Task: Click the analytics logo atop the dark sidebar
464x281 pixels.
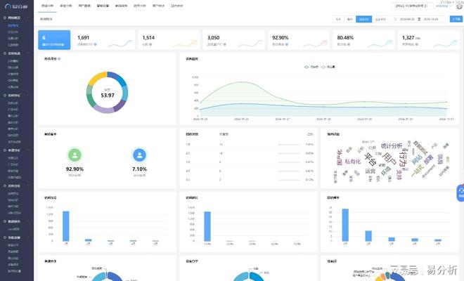Action: click(x=16, y=6)
